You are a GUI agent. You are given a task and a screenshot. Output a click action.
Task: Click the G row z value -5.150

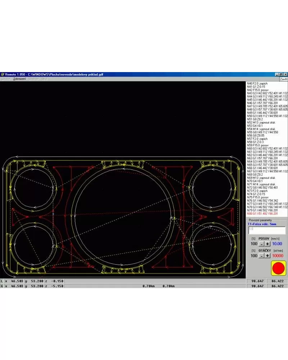(57, 286)
